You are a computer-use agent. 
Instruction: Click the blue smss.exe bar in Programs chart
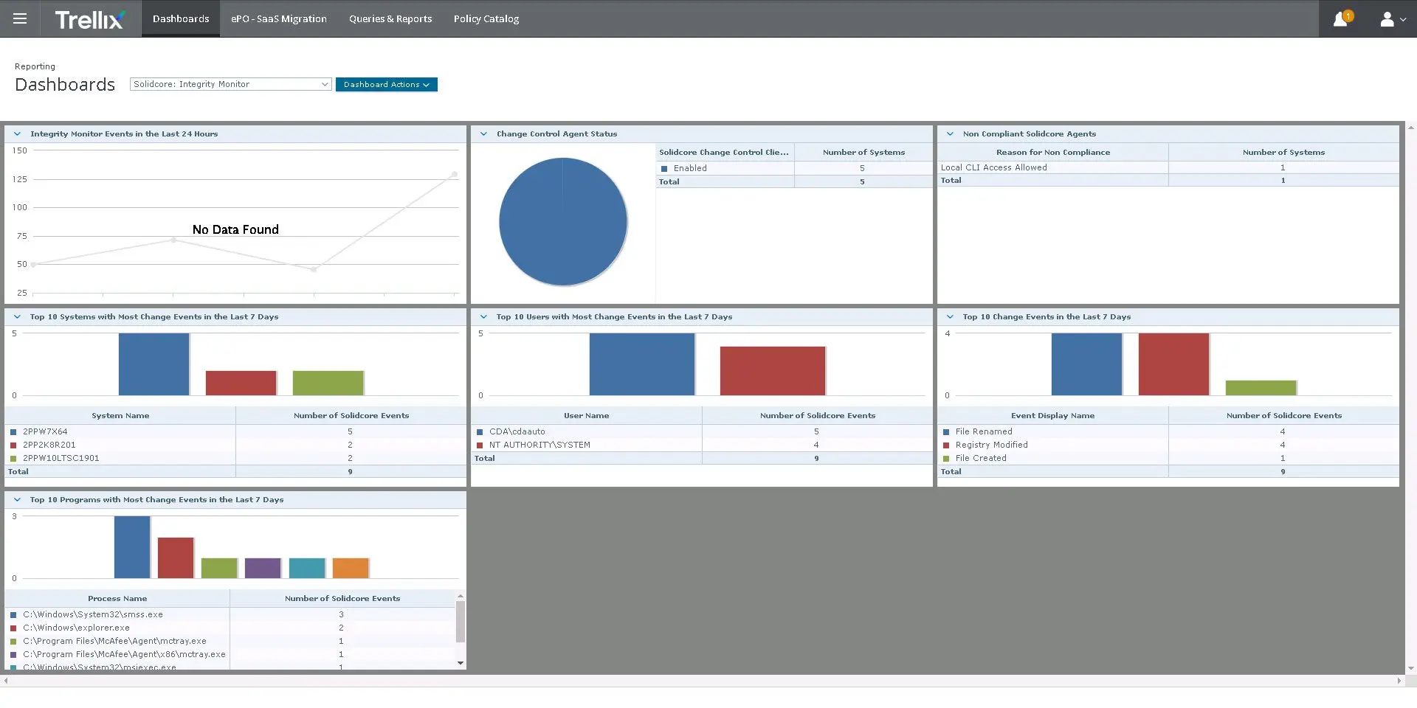132,547
